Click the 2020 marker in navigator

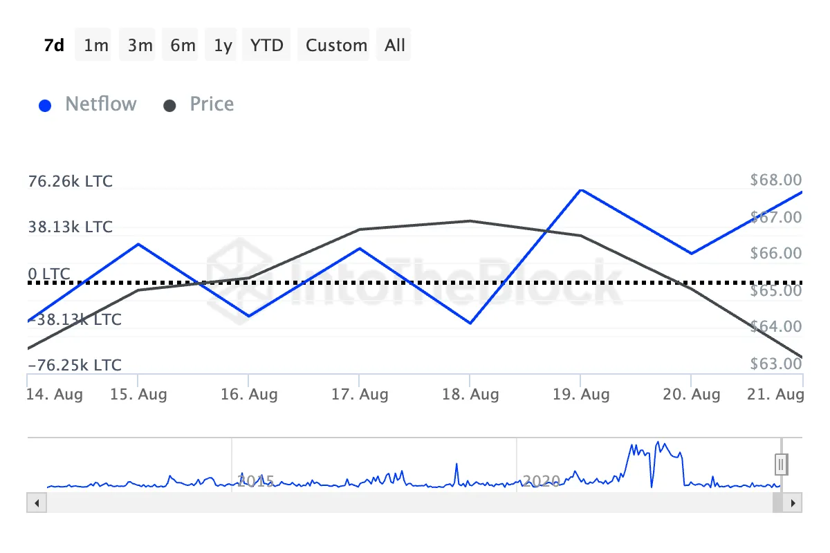point(542,480)
